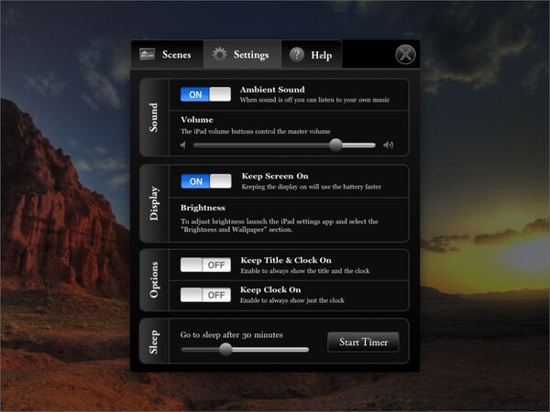Click the vertical Sleep section label
Image resolution: width=550 pixels, height=412 pixels.
click(154, 342)
